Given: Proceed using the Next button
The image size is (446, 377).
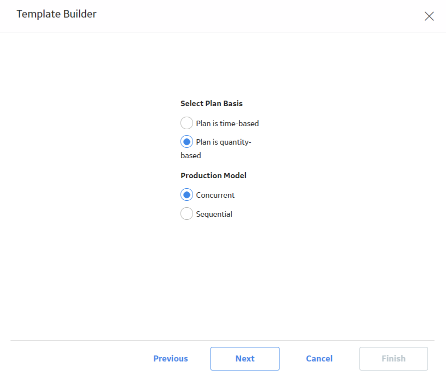Looking at the screenshot, I should 245,358.
